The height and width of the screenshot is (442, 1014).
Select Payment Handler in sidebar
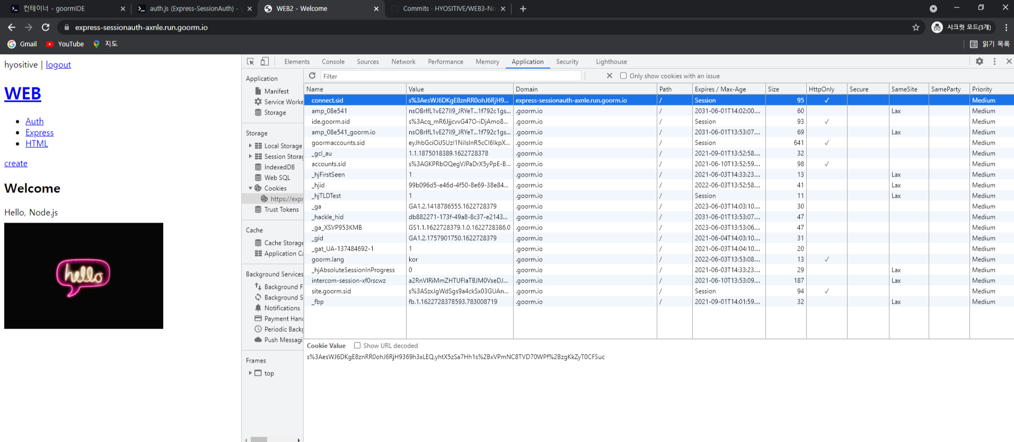278,319
